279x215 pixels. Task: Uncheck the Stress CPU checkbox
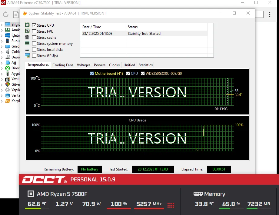pyautogui.click(x=34, y=25)
